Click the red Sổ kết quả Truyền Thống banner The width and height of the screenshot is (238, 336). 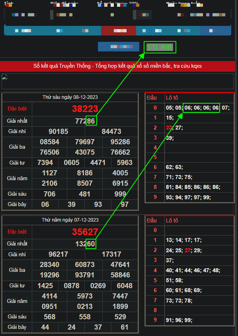point(117,66)
